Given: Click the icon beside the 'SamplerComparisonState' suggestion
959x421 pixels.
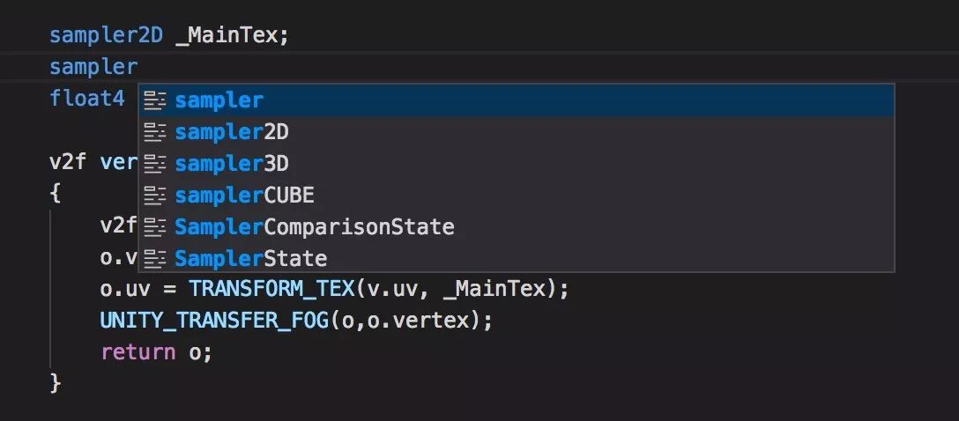Looking at the screenshot, I should (x=155, y=227).
